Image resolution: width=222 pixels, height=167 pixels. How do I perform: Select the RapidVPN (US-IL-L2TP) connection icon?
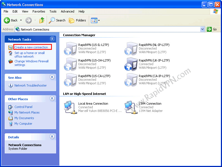tap(70, 48)
